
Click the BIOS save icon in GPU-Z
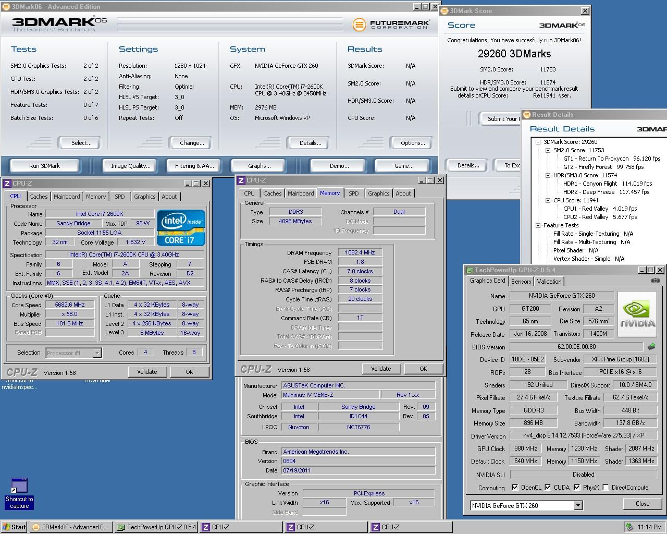[x=651, y=347]
